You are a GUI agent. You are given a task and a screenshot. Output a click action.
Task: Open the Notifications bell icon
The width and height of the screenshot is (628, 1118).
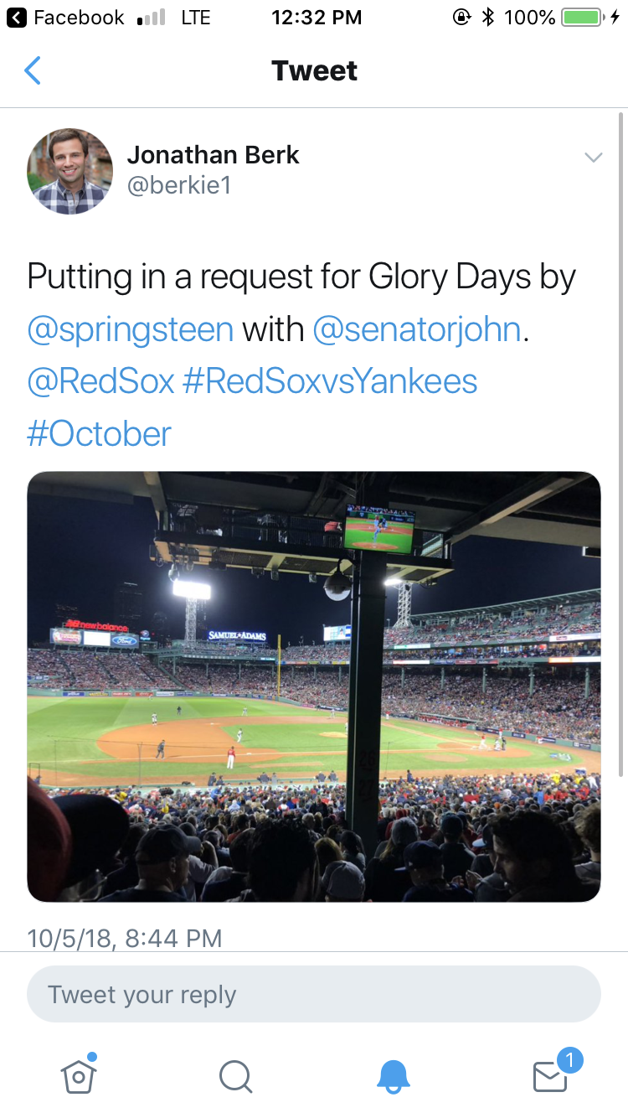pyautogui.click(x=393, y=1076)
